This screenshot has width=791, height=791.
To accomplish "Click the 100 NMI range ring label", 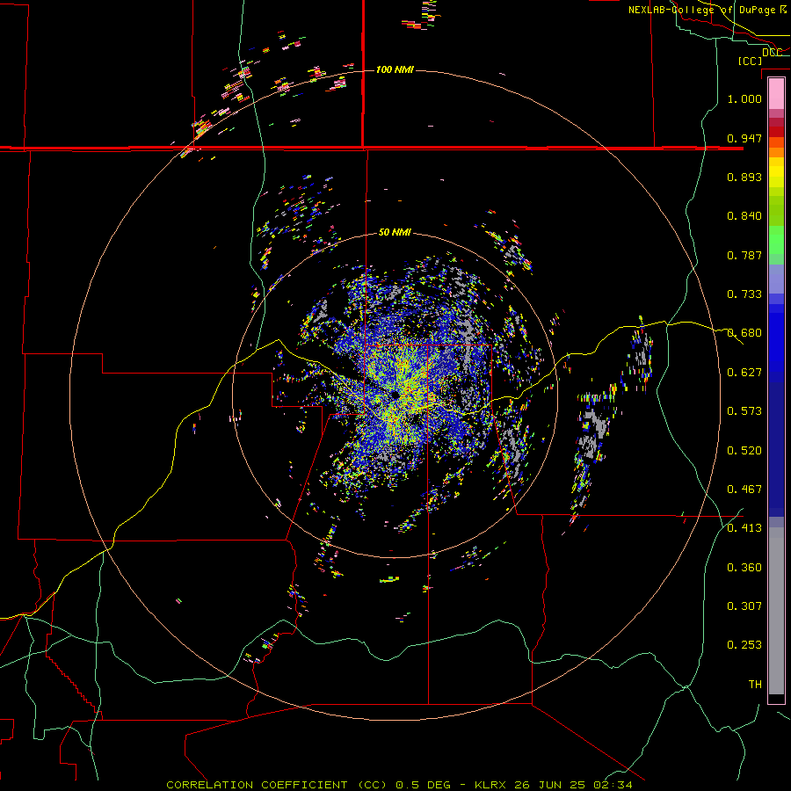I will point(395,69).
